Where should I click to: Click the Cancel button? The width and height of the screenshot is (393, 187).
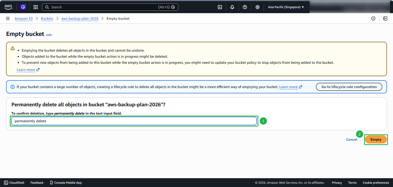(x=352, y=139)
